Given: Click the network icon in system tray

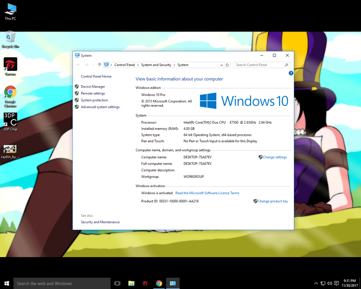Looking at the screenshot, I should (323, 283).
